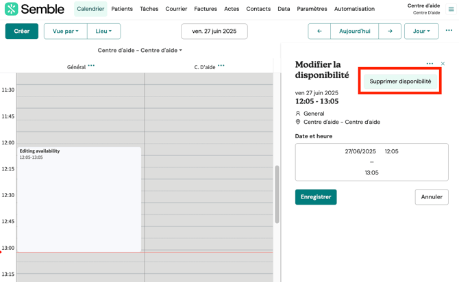This screenshot has height=282, width=459.
Task: Open the Tâches tab
Action: pos(149,9)
